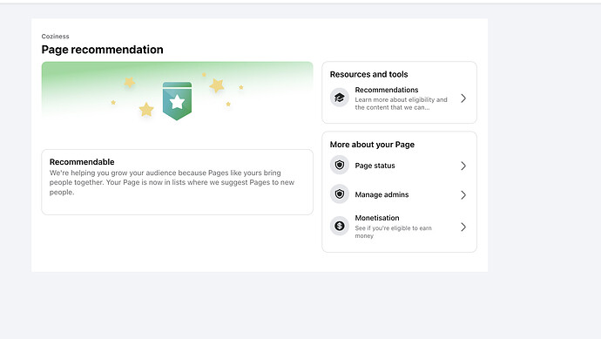Click the Manage admins shield icon
601x339 pixels.
339,194
